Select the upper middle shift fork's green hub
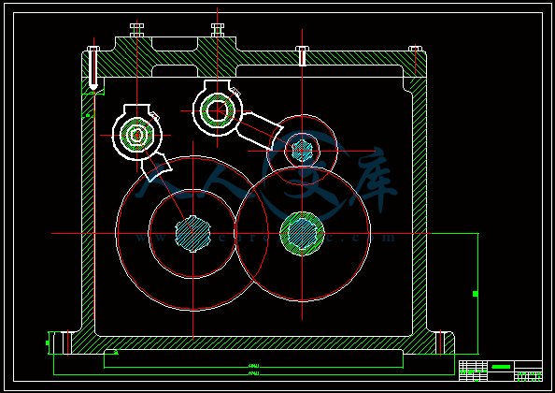 tap(218, 111)
